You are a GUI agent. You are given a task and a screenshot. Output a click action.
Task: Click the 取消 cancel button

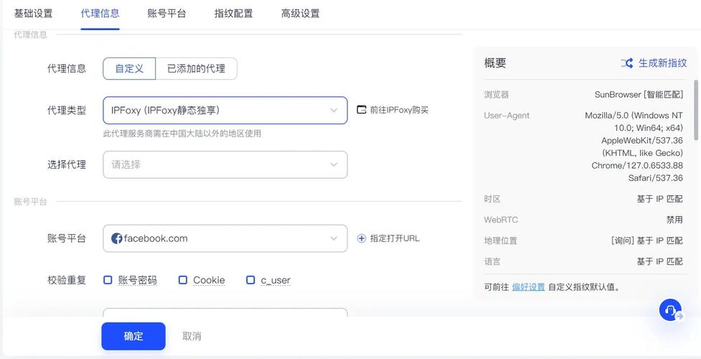[x=192, y=336]
